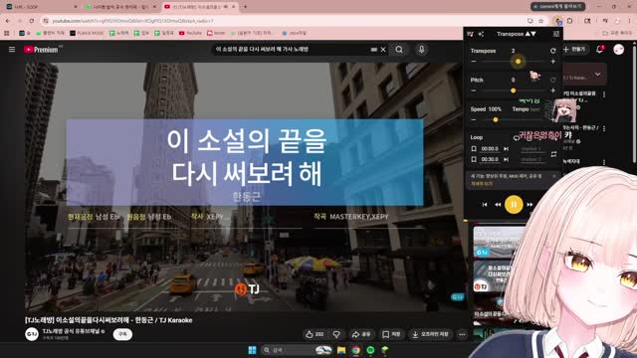Set second loop marker bookmark at 00:30.0
This screenshot has height=358, width=637.
click(x=474, y=159)
